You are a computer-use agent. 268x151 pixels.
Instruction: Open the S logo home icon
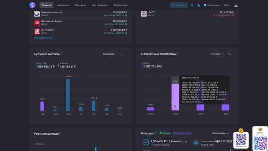pyautogui.click(x=33, y=5)
